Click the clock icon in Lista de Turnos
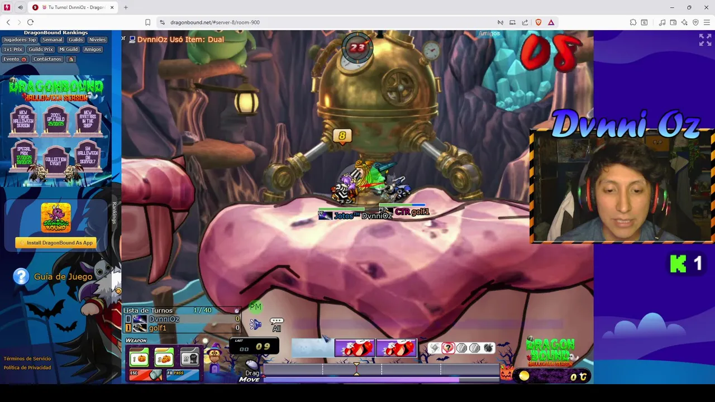This screenshot has height=402, width=715. tap(236, 310)
